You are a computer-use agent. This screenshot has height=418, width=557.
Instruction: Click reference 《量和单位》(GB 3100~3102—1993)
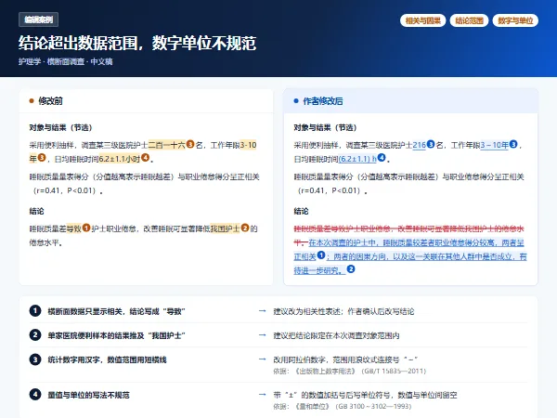tap(342, 406)
